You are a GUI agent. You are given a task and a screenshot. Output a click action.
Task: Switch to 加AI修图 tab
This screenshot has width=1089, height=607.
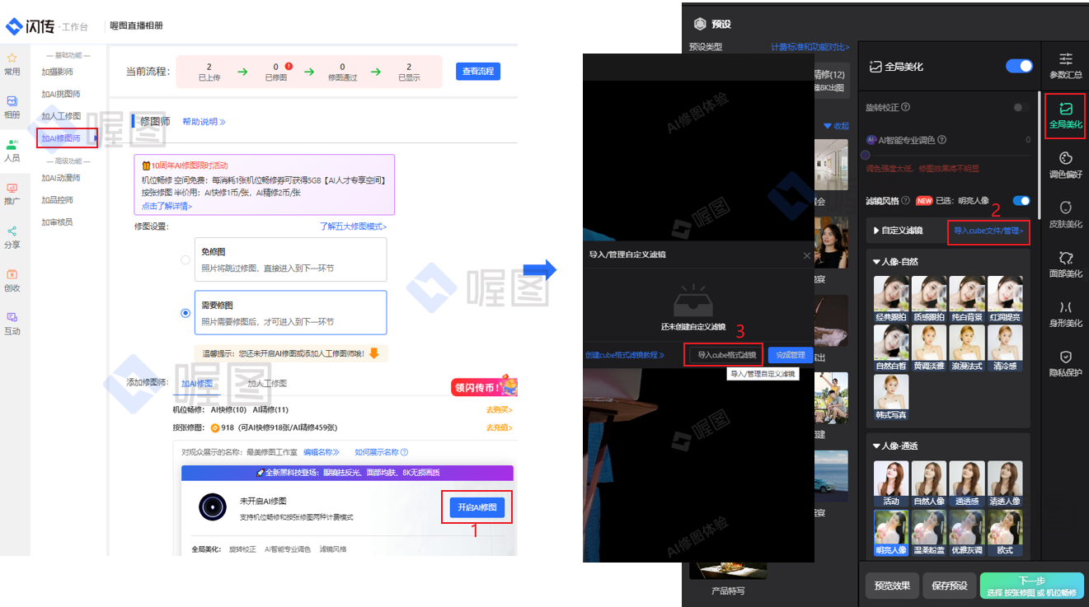click(x=197, y=383)
